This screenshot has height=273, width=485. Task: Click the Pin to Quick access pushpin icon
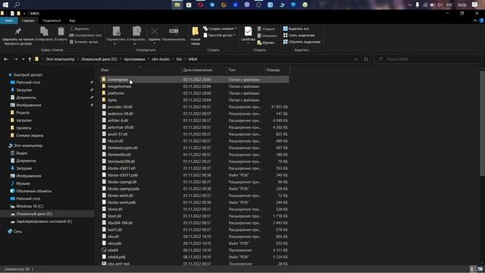(x=18, y=31)
